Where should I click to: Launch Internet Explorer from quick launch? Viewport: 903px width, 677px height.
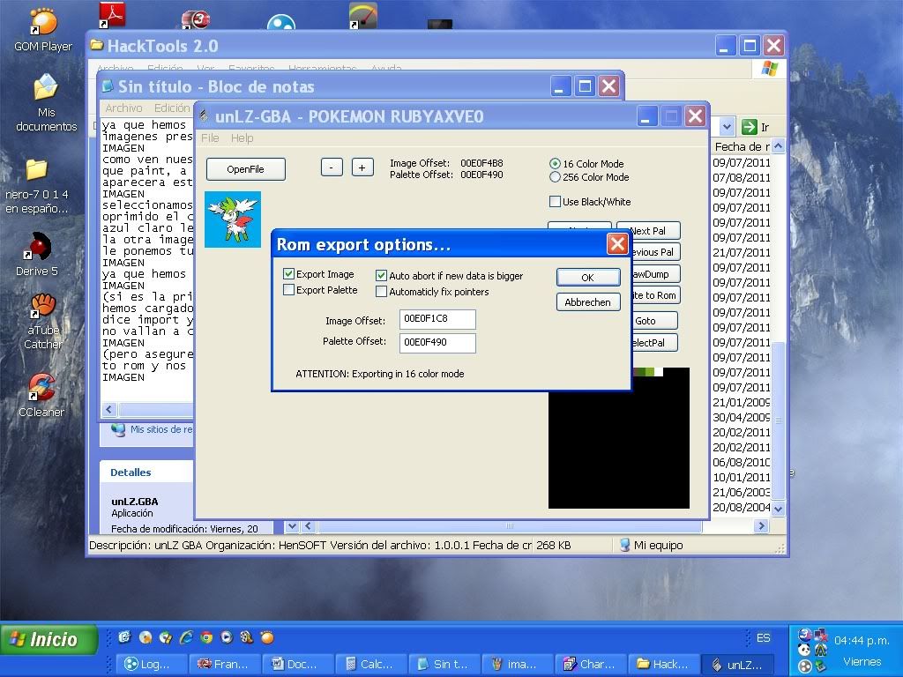click(x=186, y=637)
